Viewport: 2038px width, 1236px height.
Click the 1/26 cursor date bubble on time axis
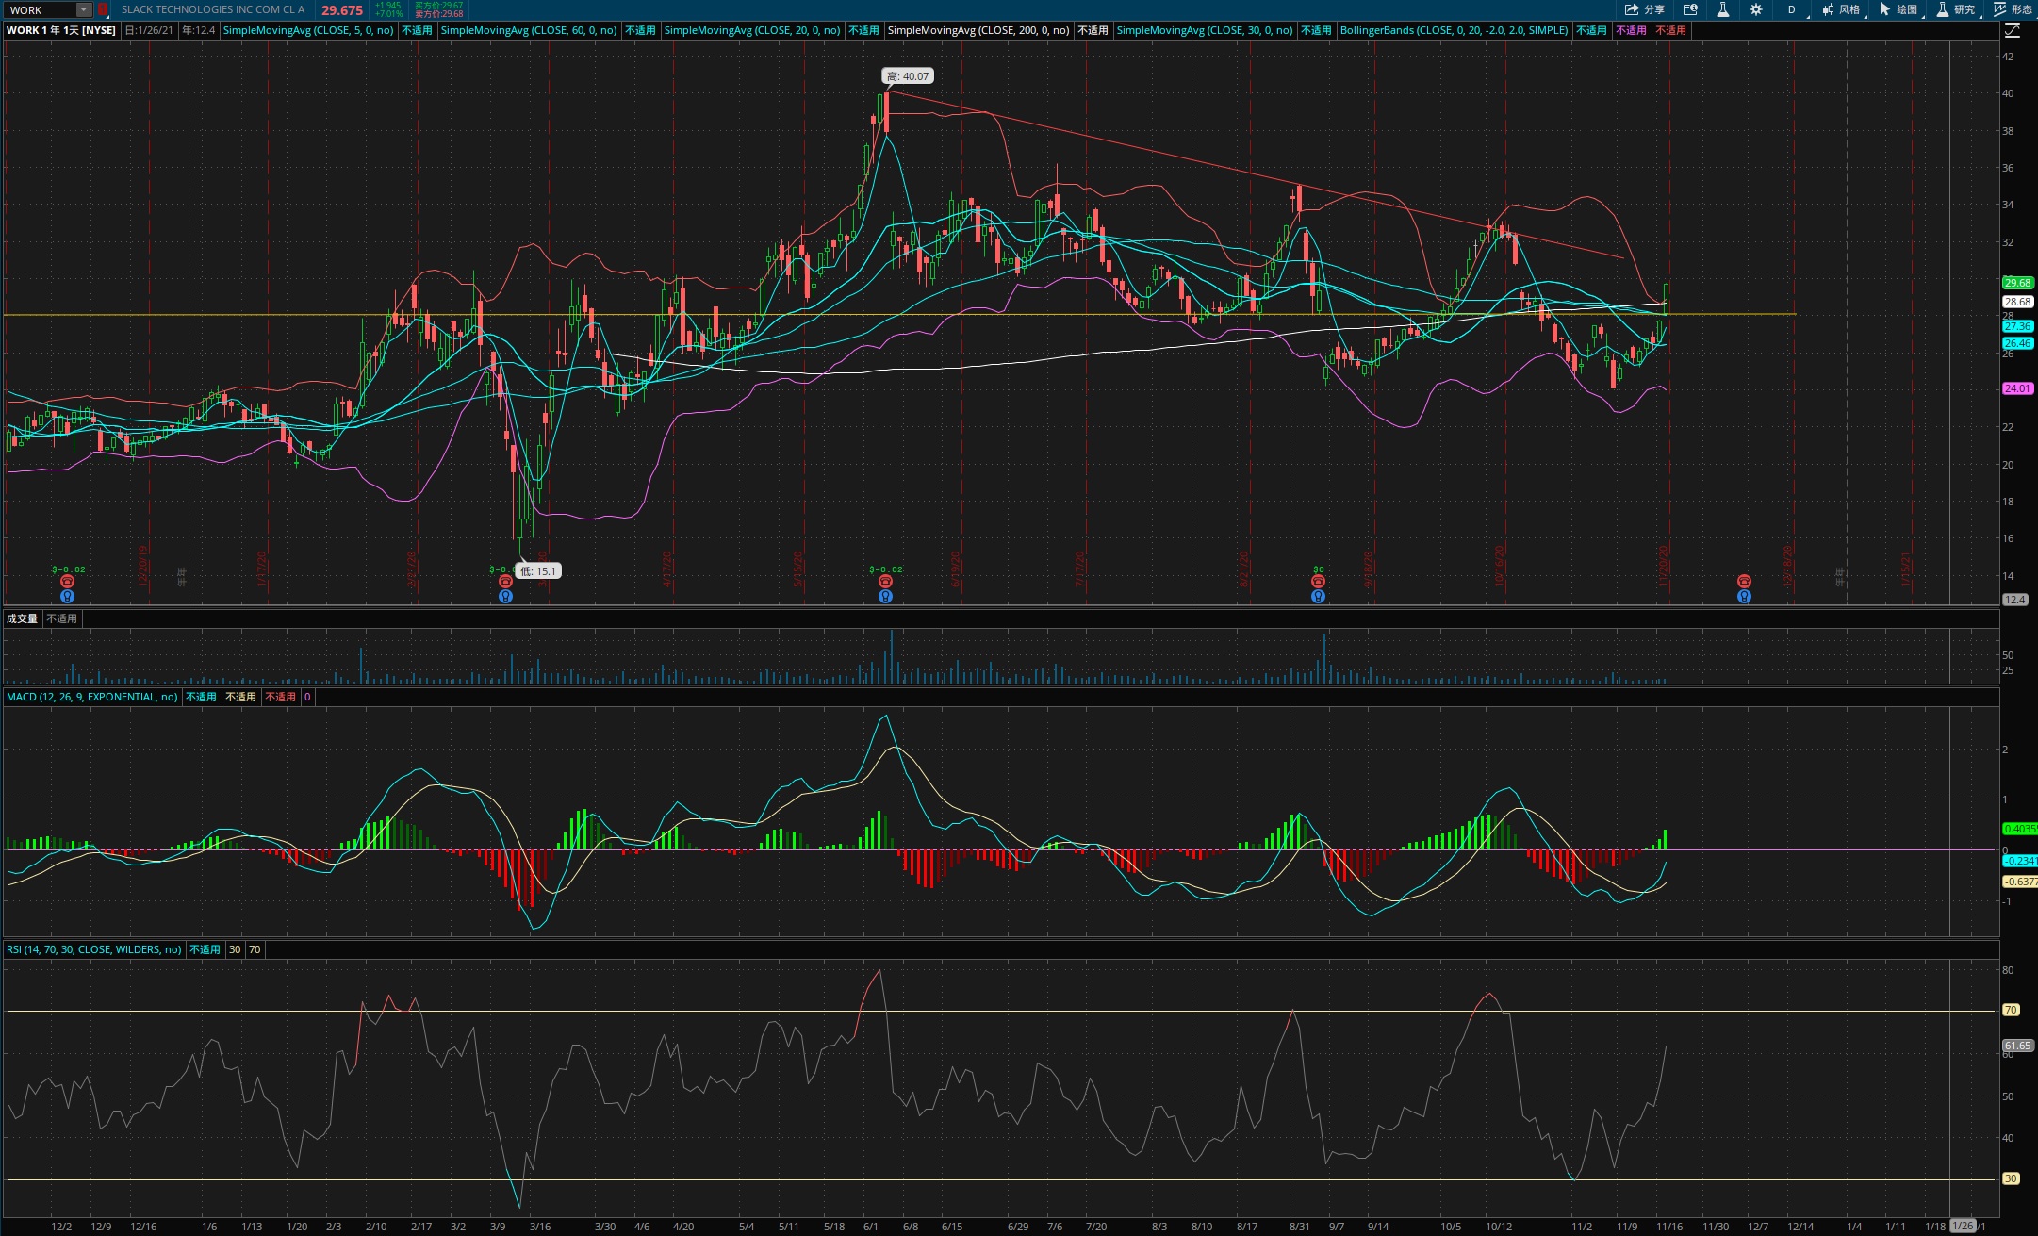pos(1963,1226)
